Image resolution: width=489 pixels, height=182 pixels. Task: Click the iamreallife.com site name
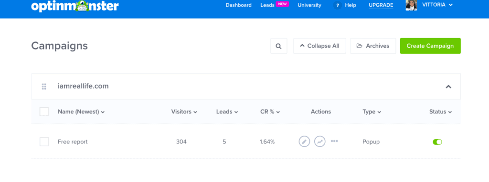click(x=83, y=86)
